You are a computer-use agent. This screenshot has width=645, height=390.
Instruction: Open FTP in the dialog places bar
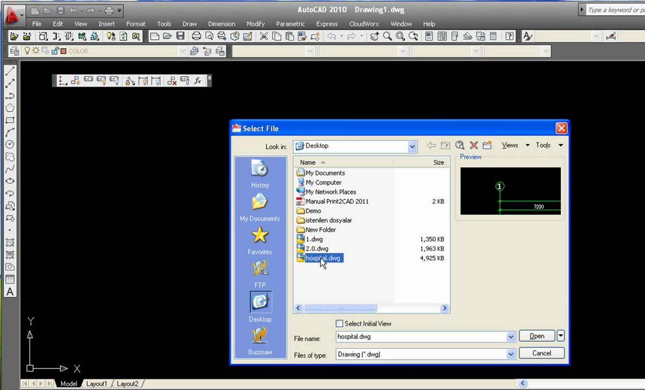(x=260, y=274)
